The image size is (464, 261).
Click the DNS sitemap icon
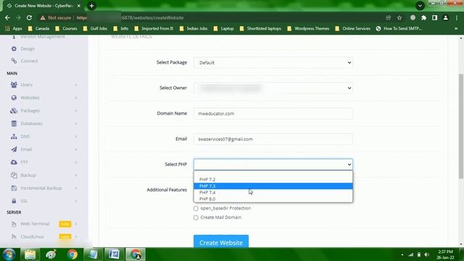[x=14, y=136]
